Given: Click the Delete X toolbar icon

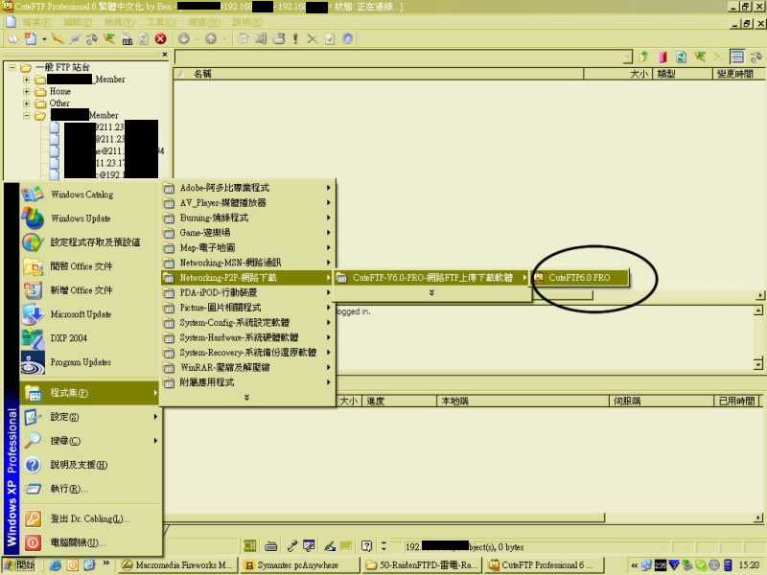Looking at the screenshot, I should [x=313, y=38].
